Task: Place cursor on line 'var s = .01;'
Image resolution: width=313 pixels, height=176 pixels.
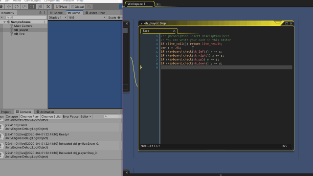Action: (171, 48)
